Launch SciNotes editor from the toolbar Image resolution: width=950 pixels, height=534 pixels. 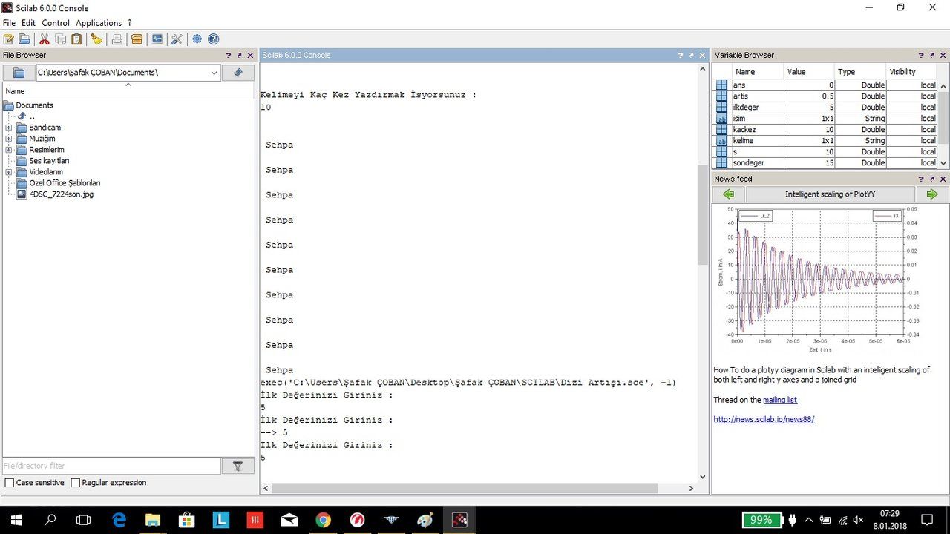click(x=9, y=39)
